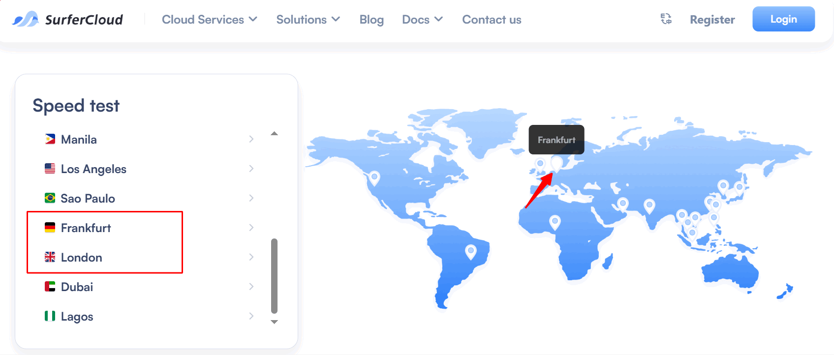The height and width of the screenshot is (355, 834).
Task: Choose Frankfurt in the speed test list
Action: [150, 228]
